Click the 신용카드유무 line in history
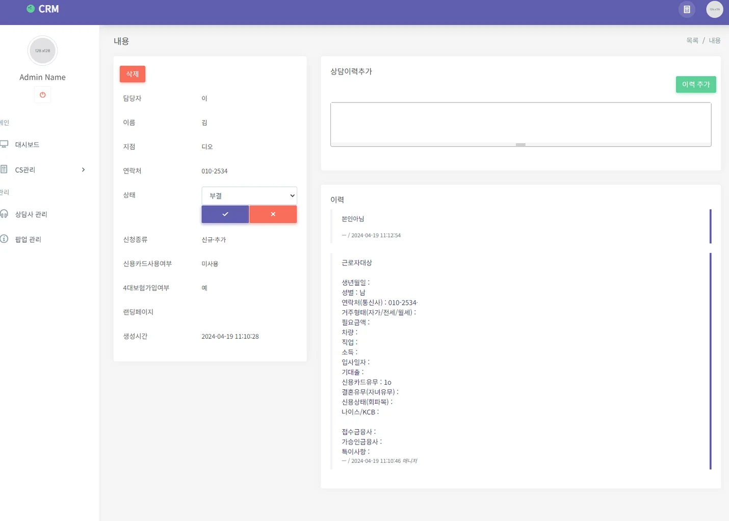The image size is (729, 521). click(x=367, y=382)
